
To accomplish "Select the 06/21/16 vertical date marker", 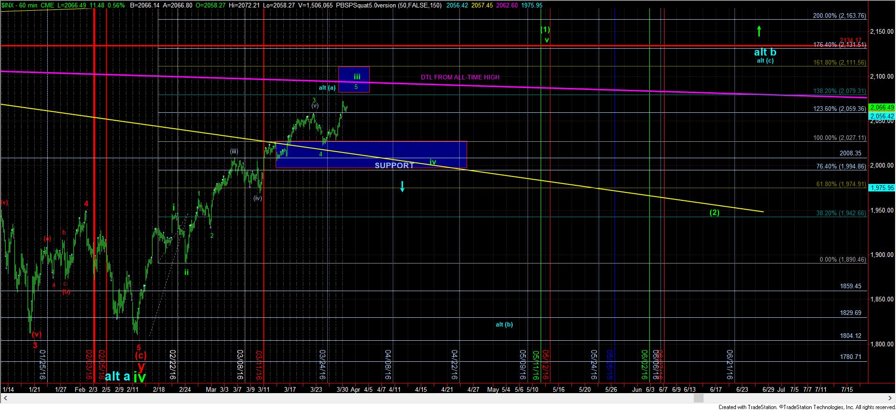I will (729, 365).
